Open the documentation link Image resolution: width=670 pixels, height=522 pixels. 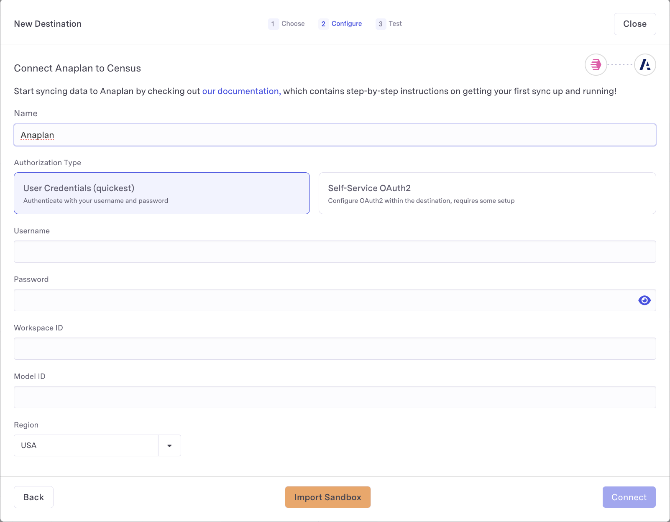[241, 91]
